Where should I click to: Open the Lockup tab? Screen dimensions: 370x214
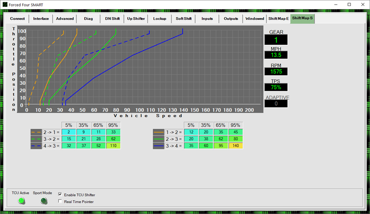pyautogui.click(x=160, y=19)
